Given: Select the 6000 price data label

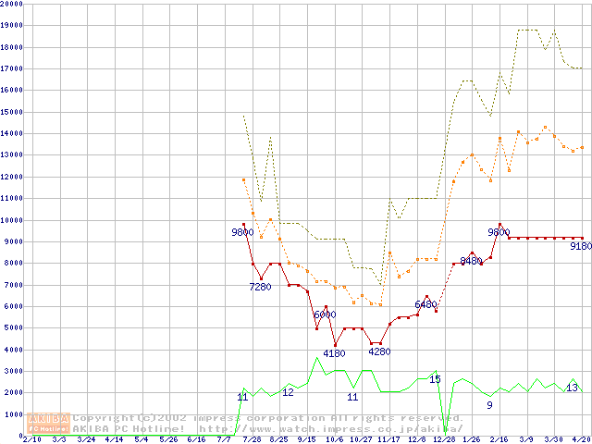Looking at the screenshot, I should [324, 315].
